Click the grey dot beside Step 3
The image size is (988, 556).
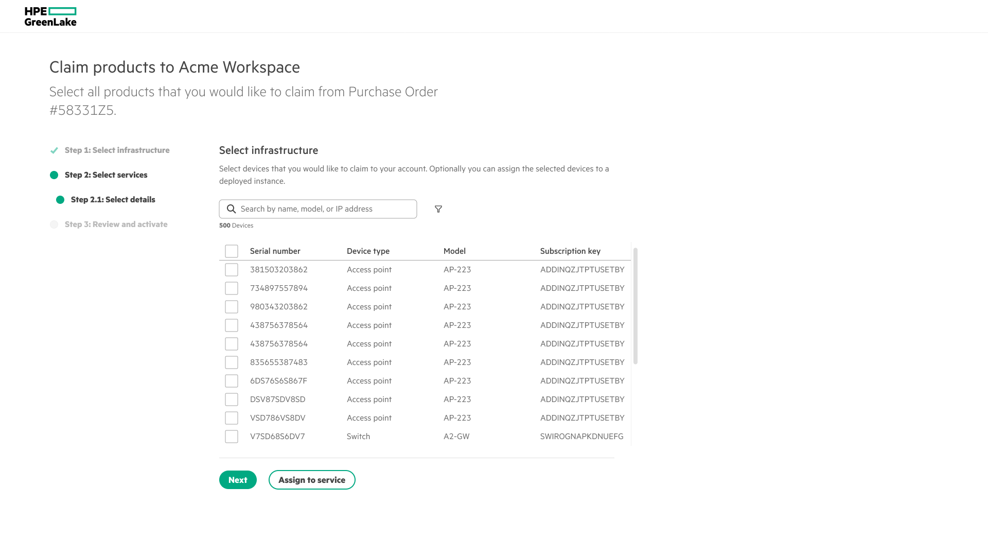click(x=54, y=224)
